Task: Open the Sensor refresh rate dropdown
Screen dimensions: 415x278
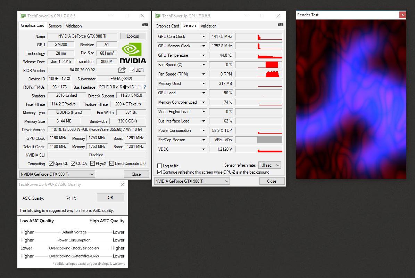Action: pyautogui.click(x=269, y=165)
